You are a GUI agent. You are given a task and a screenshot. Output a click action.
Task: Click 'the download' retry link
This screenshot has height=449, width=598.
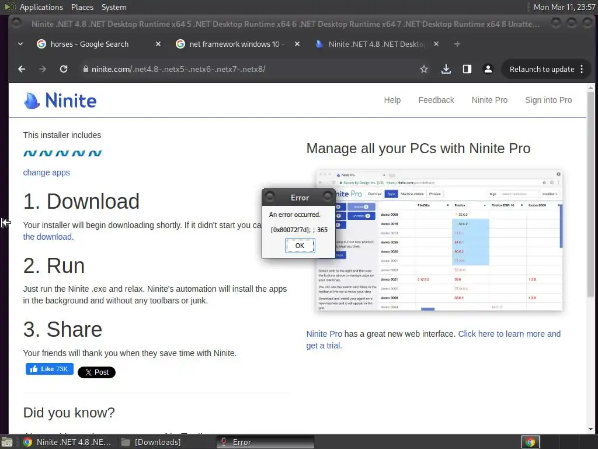48,237
